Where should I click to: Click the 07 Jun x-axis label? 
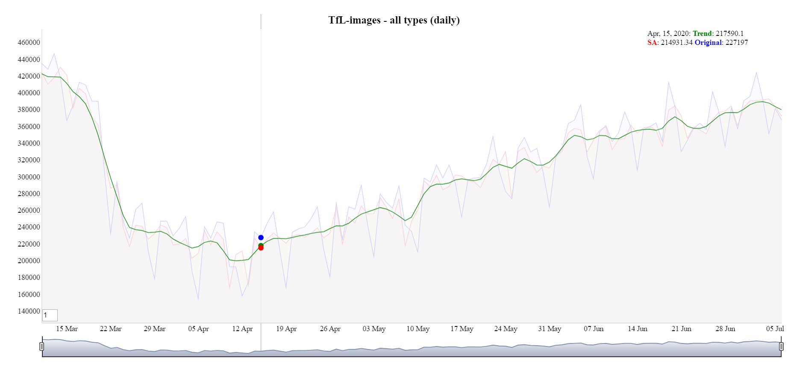click(594, 329)
